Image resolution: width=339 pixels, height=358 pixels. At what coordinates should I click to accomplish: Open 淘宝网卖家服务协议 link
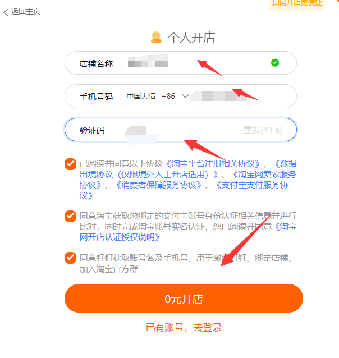pyautogui.click(x=188, y=180)
